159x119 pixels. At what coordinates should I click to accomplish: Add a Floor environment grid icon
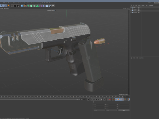pyautogui.click(x=47, y=6)
